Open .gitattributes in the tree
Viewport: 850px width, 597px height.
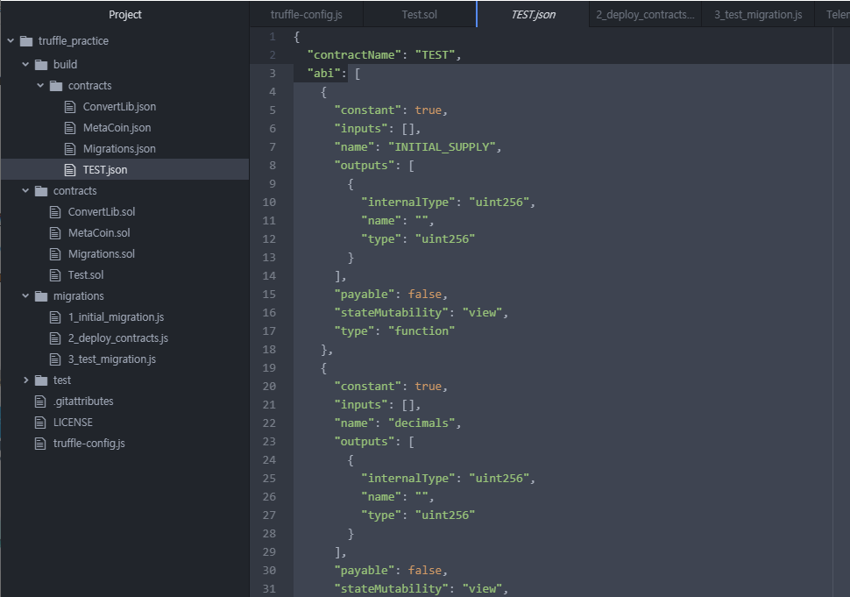(x=83, y=402)
